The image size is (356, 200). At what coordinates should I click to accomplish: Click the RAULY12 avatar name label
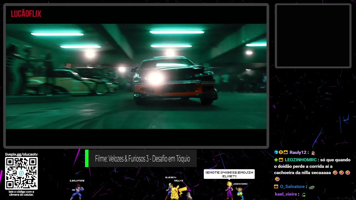[179, 181]
